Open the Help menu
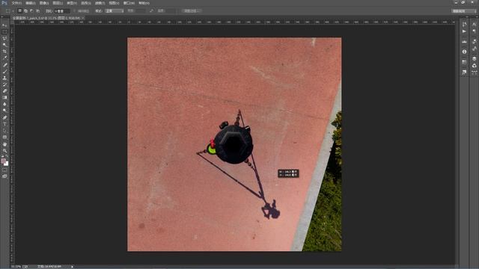 144,3
